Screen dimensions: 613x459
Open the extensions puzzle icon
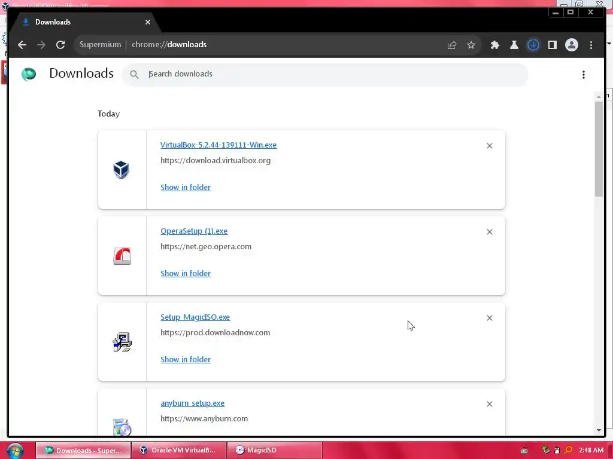(x=495, y=45)
